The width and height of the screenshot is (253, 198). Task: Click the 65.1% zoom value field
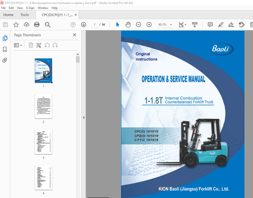(x=162, y=24)
